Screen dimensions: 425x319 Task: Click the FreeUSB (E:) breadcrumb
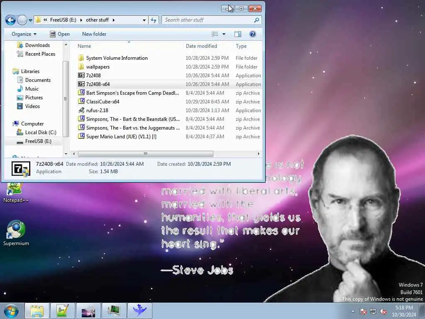(63, 20)
